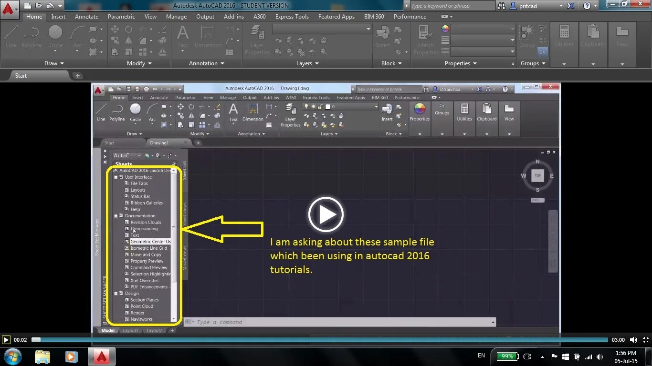Collapse Documentation node in video tree
This screenshot has height=366, width=652.
(x=116, y=216)
